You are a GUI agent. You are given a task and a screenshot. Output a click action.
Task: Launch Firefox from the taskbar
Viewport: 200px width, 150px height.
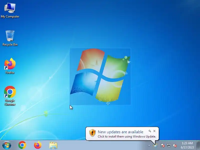[38, 145]
